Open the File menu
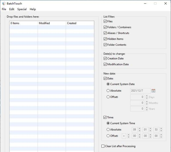Image resolution: width=171 pixels, height=152 pixels. 4,9
